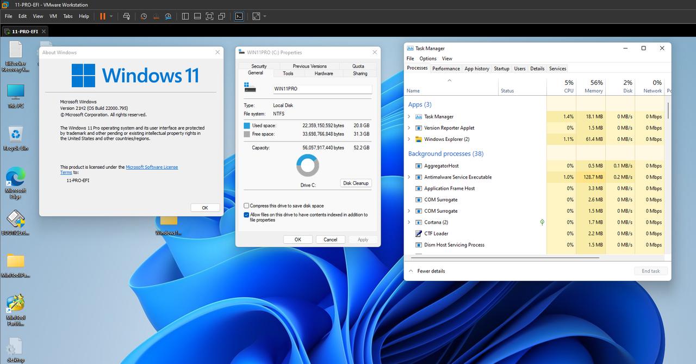This screenshot has width=696, height=364.
Task: Expand the Cortana (2) row
Action: click(409, 222)
